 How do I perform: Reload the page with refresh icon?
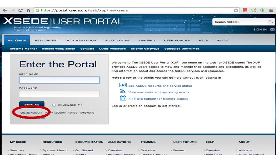point(20,10)
